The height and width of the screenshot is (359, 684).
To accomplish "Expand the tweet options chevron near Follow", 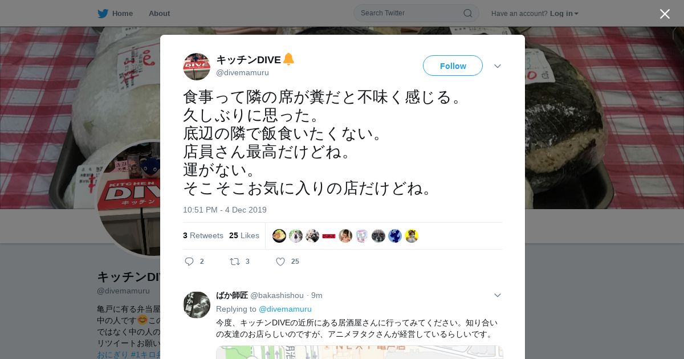I will coord(497,66).
